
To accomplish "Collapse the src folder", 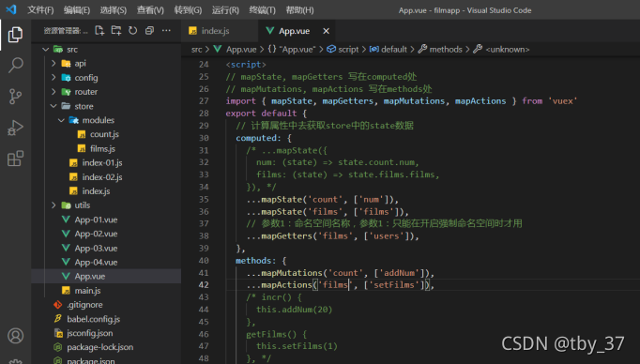I will 106,50.
